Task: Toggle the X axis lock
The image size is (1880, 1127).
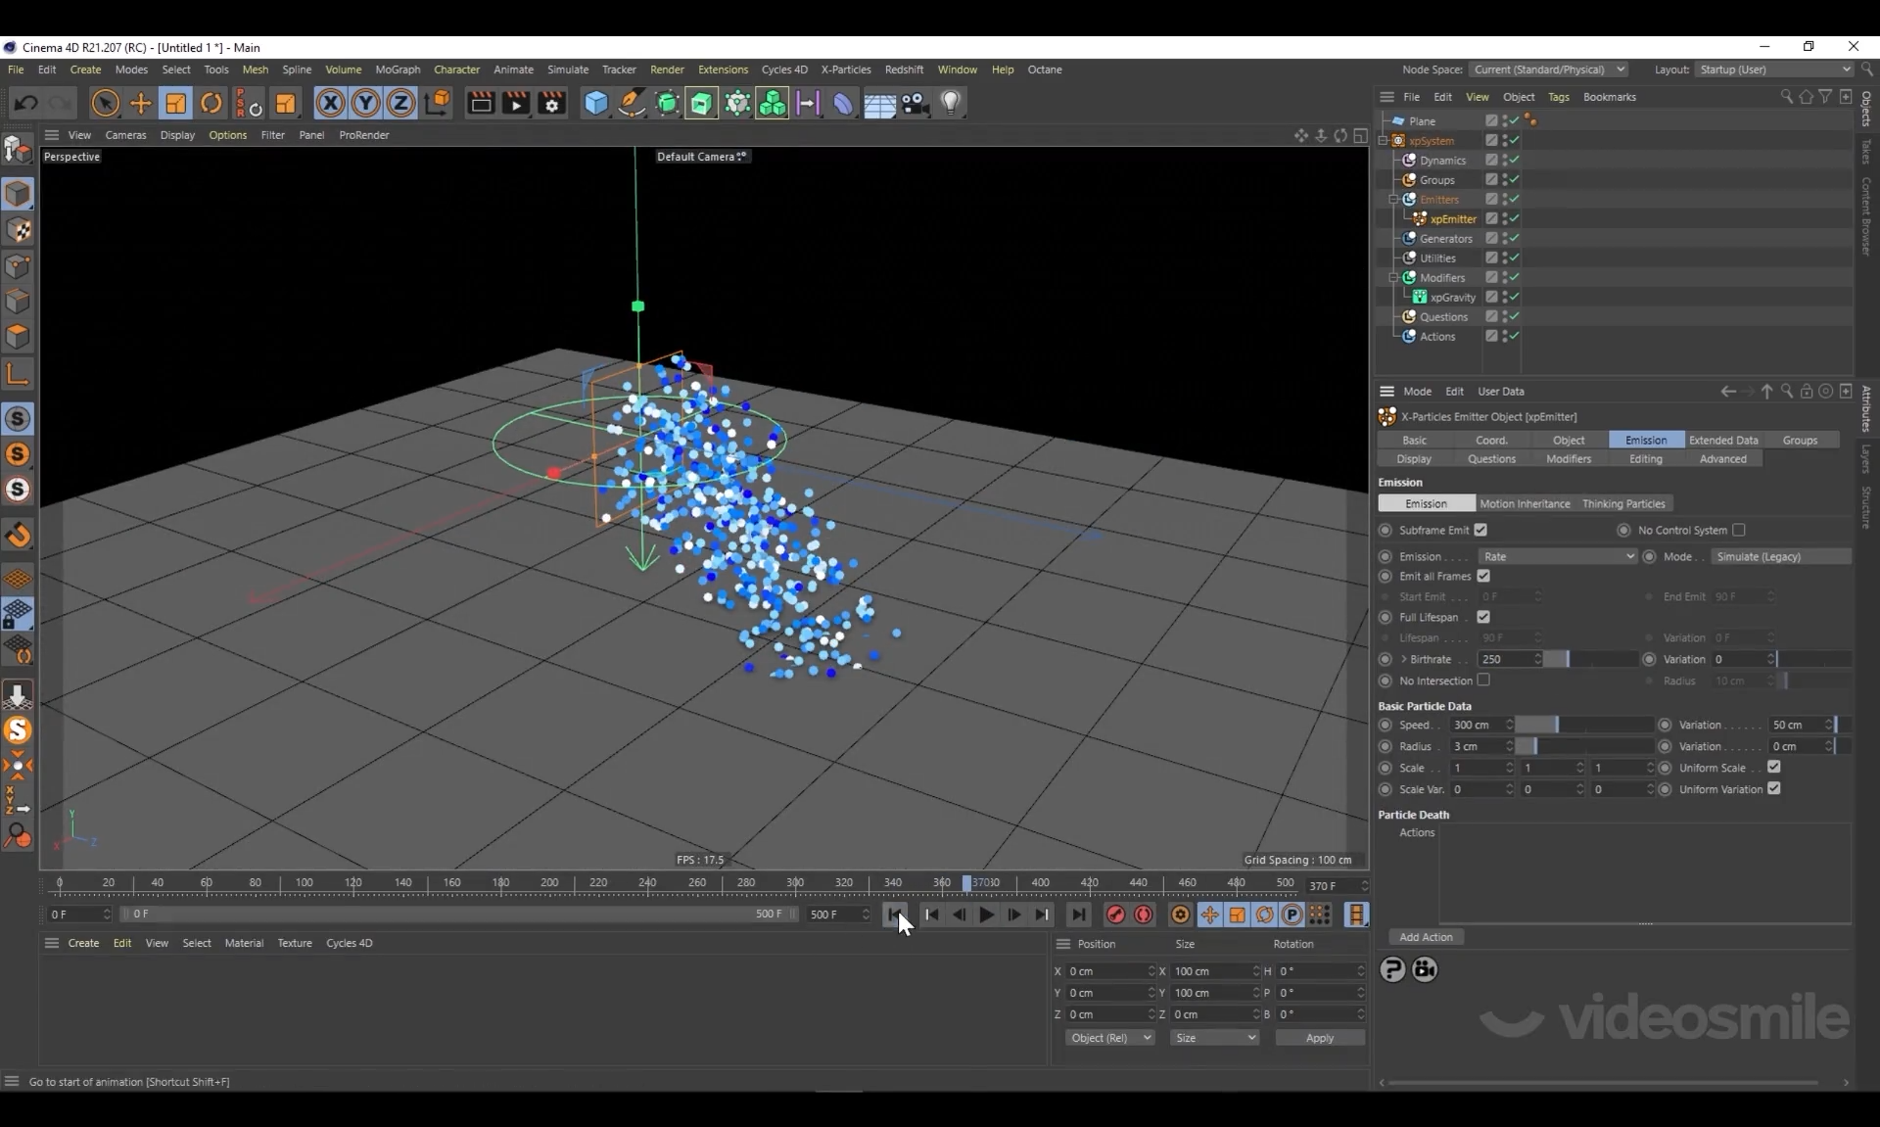Action: click(x=330, y=103)
